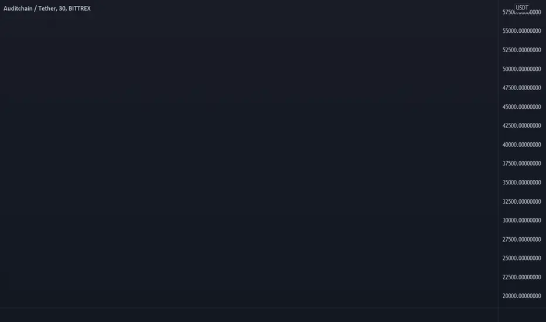Click the 20000.00000000 price axis label
The image size is (546, 322).
tap(521, 296)
